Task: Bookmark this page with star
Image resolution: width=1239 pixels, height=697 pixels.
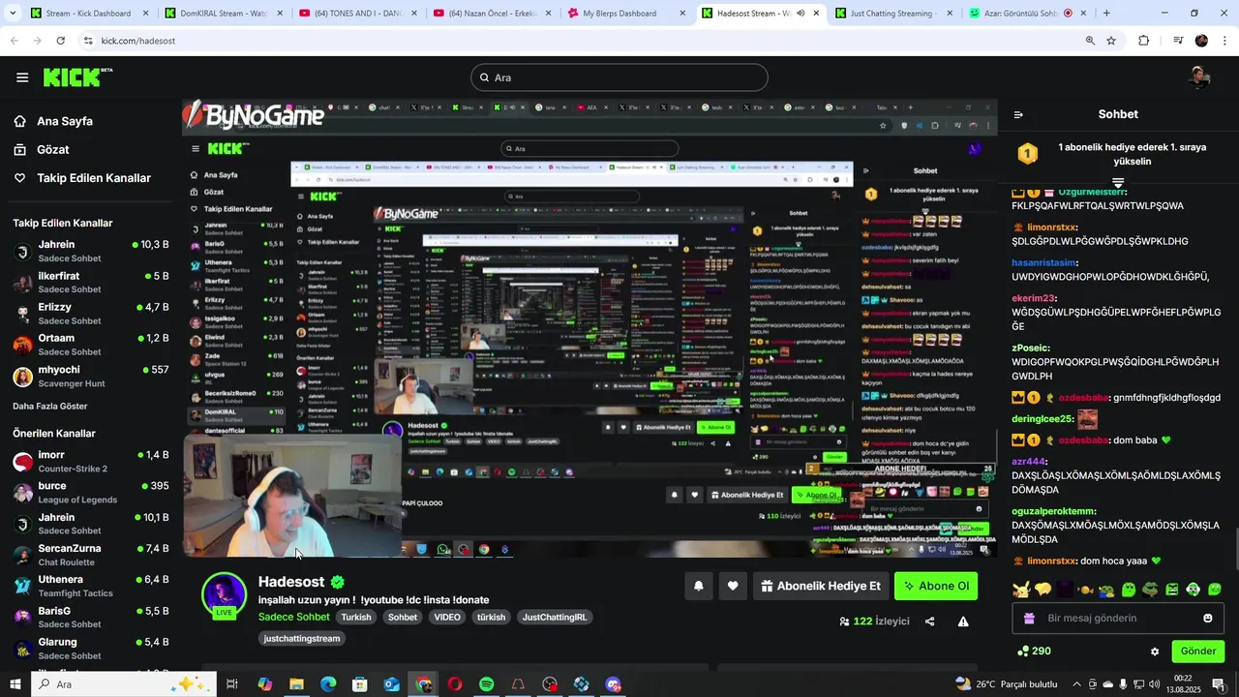Action: (x=1111, y=41)
